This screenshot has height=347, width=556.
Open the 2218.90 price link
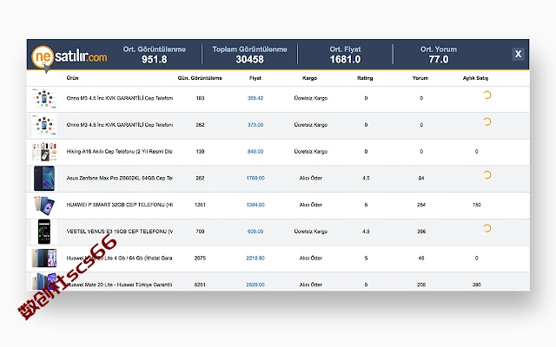click(255, 259)
